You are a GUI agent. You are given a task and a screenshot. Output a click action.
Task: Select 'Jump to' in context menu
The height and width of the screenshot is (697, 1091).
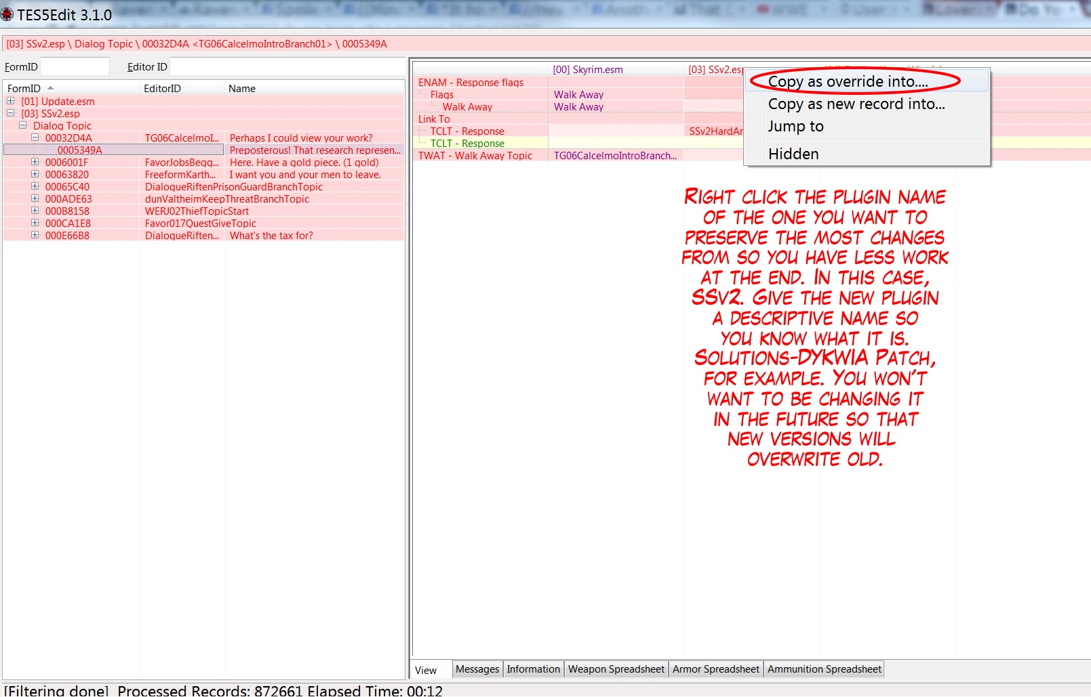[x=795, y=127]
